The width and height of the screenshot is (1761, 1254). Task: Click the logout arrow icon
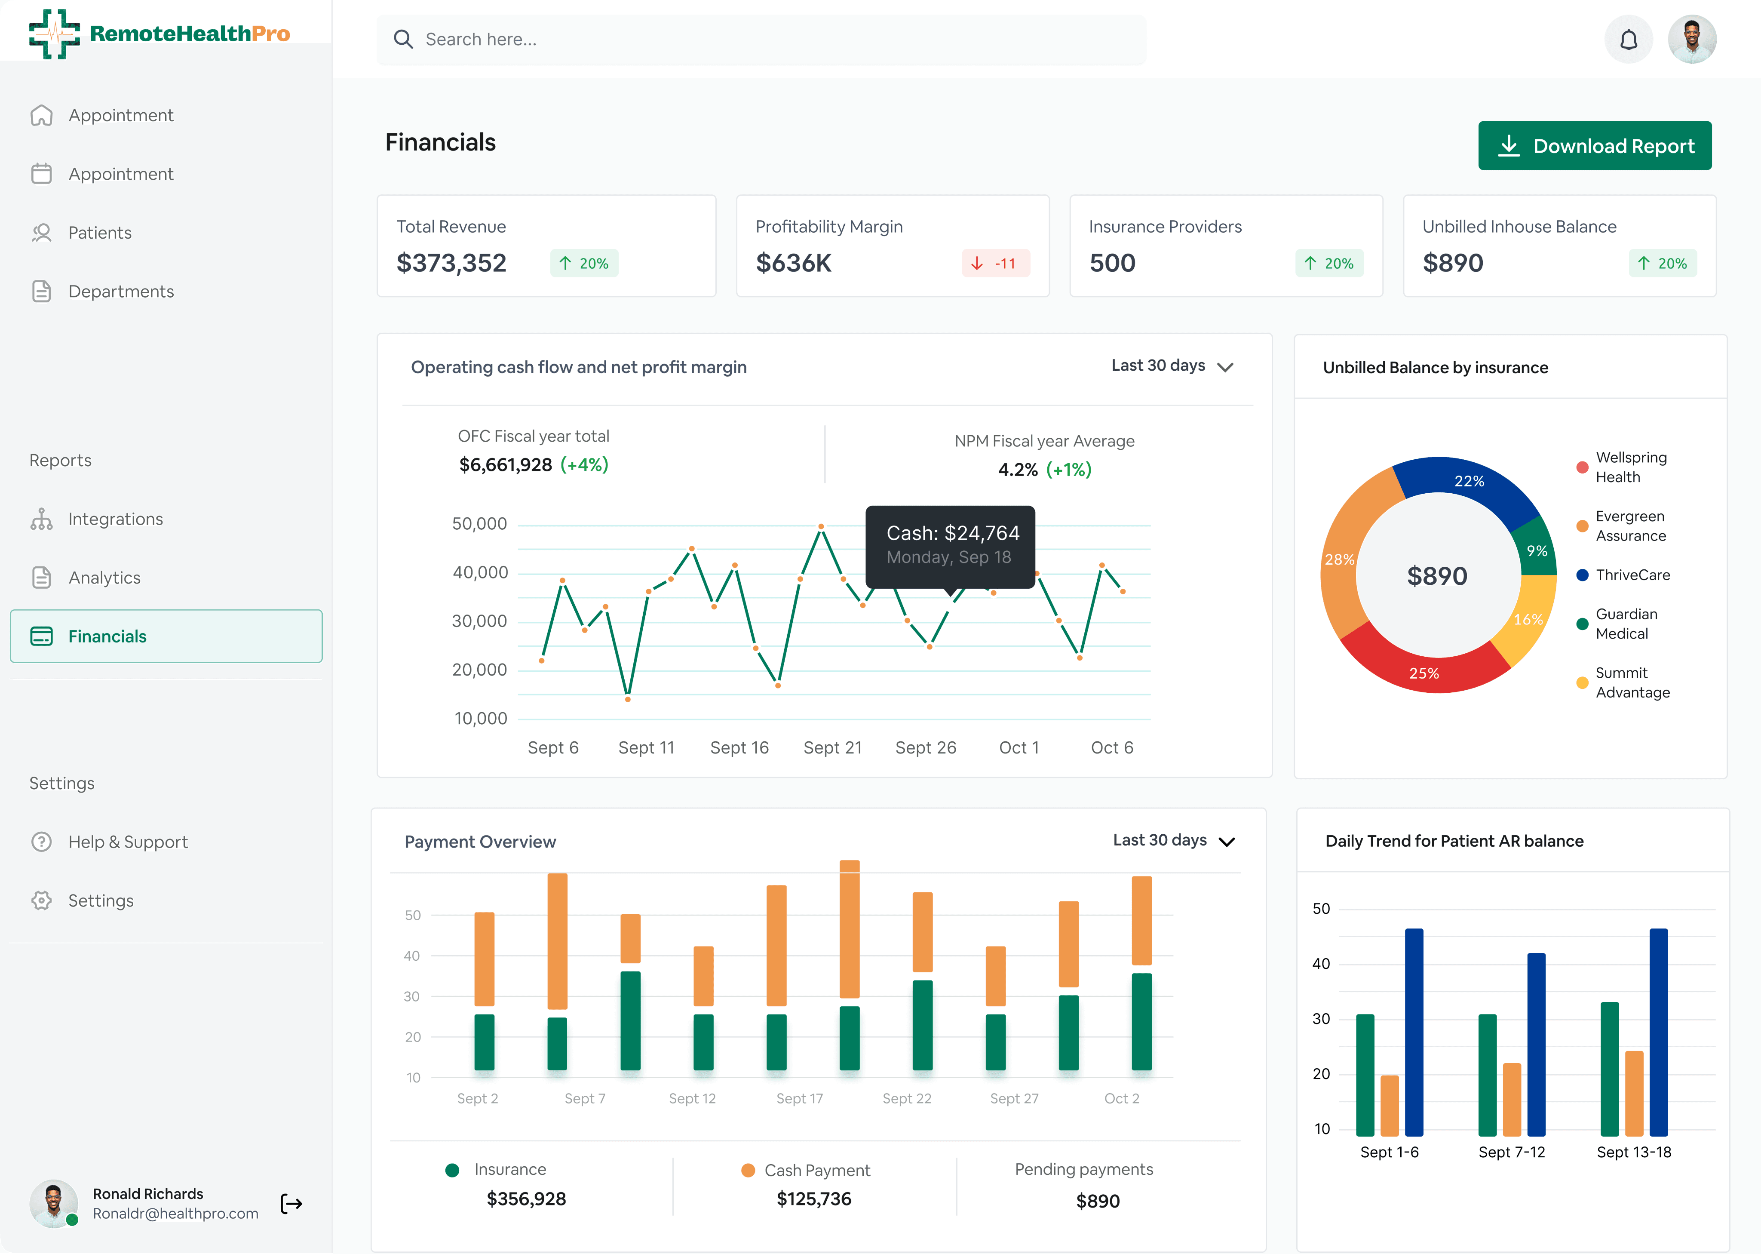pyautogui.click(x=291, y=1203)
